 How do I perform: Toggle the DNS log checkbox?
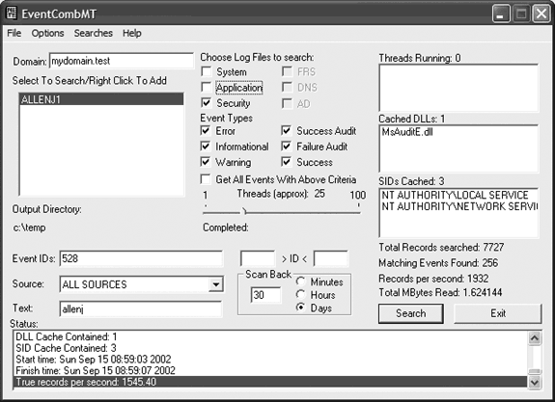287,88
